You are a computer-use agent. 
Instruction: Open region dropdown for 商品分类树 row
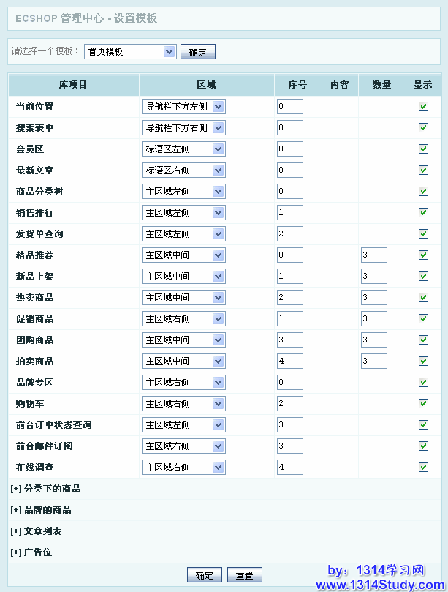pos(183,192)
